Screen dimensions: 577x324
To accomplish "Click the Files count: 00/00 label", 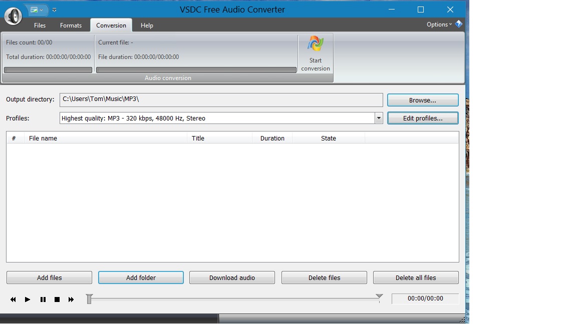I will [x=29, y=42].
